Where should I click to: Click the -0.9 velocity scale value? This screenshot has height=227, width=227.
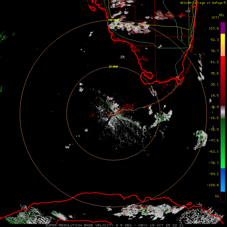click(215, 107)
